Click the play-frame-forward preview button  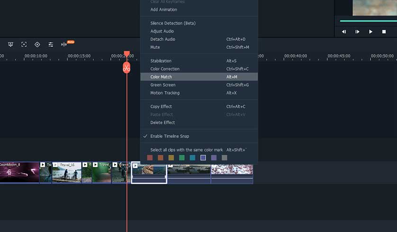click(357, 32)
